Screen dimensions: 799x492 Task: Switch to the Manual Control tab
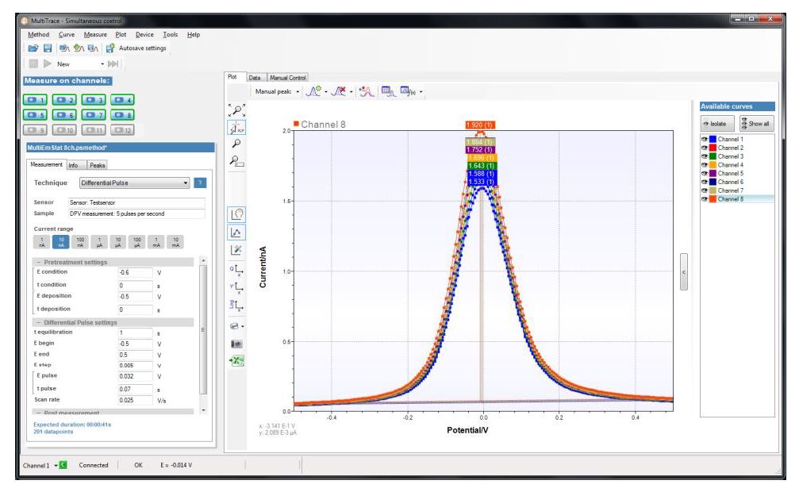(x=287, y=78)
